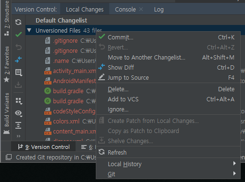
Task: Select colors.xml in the file list
Action: tap(66, 121)
